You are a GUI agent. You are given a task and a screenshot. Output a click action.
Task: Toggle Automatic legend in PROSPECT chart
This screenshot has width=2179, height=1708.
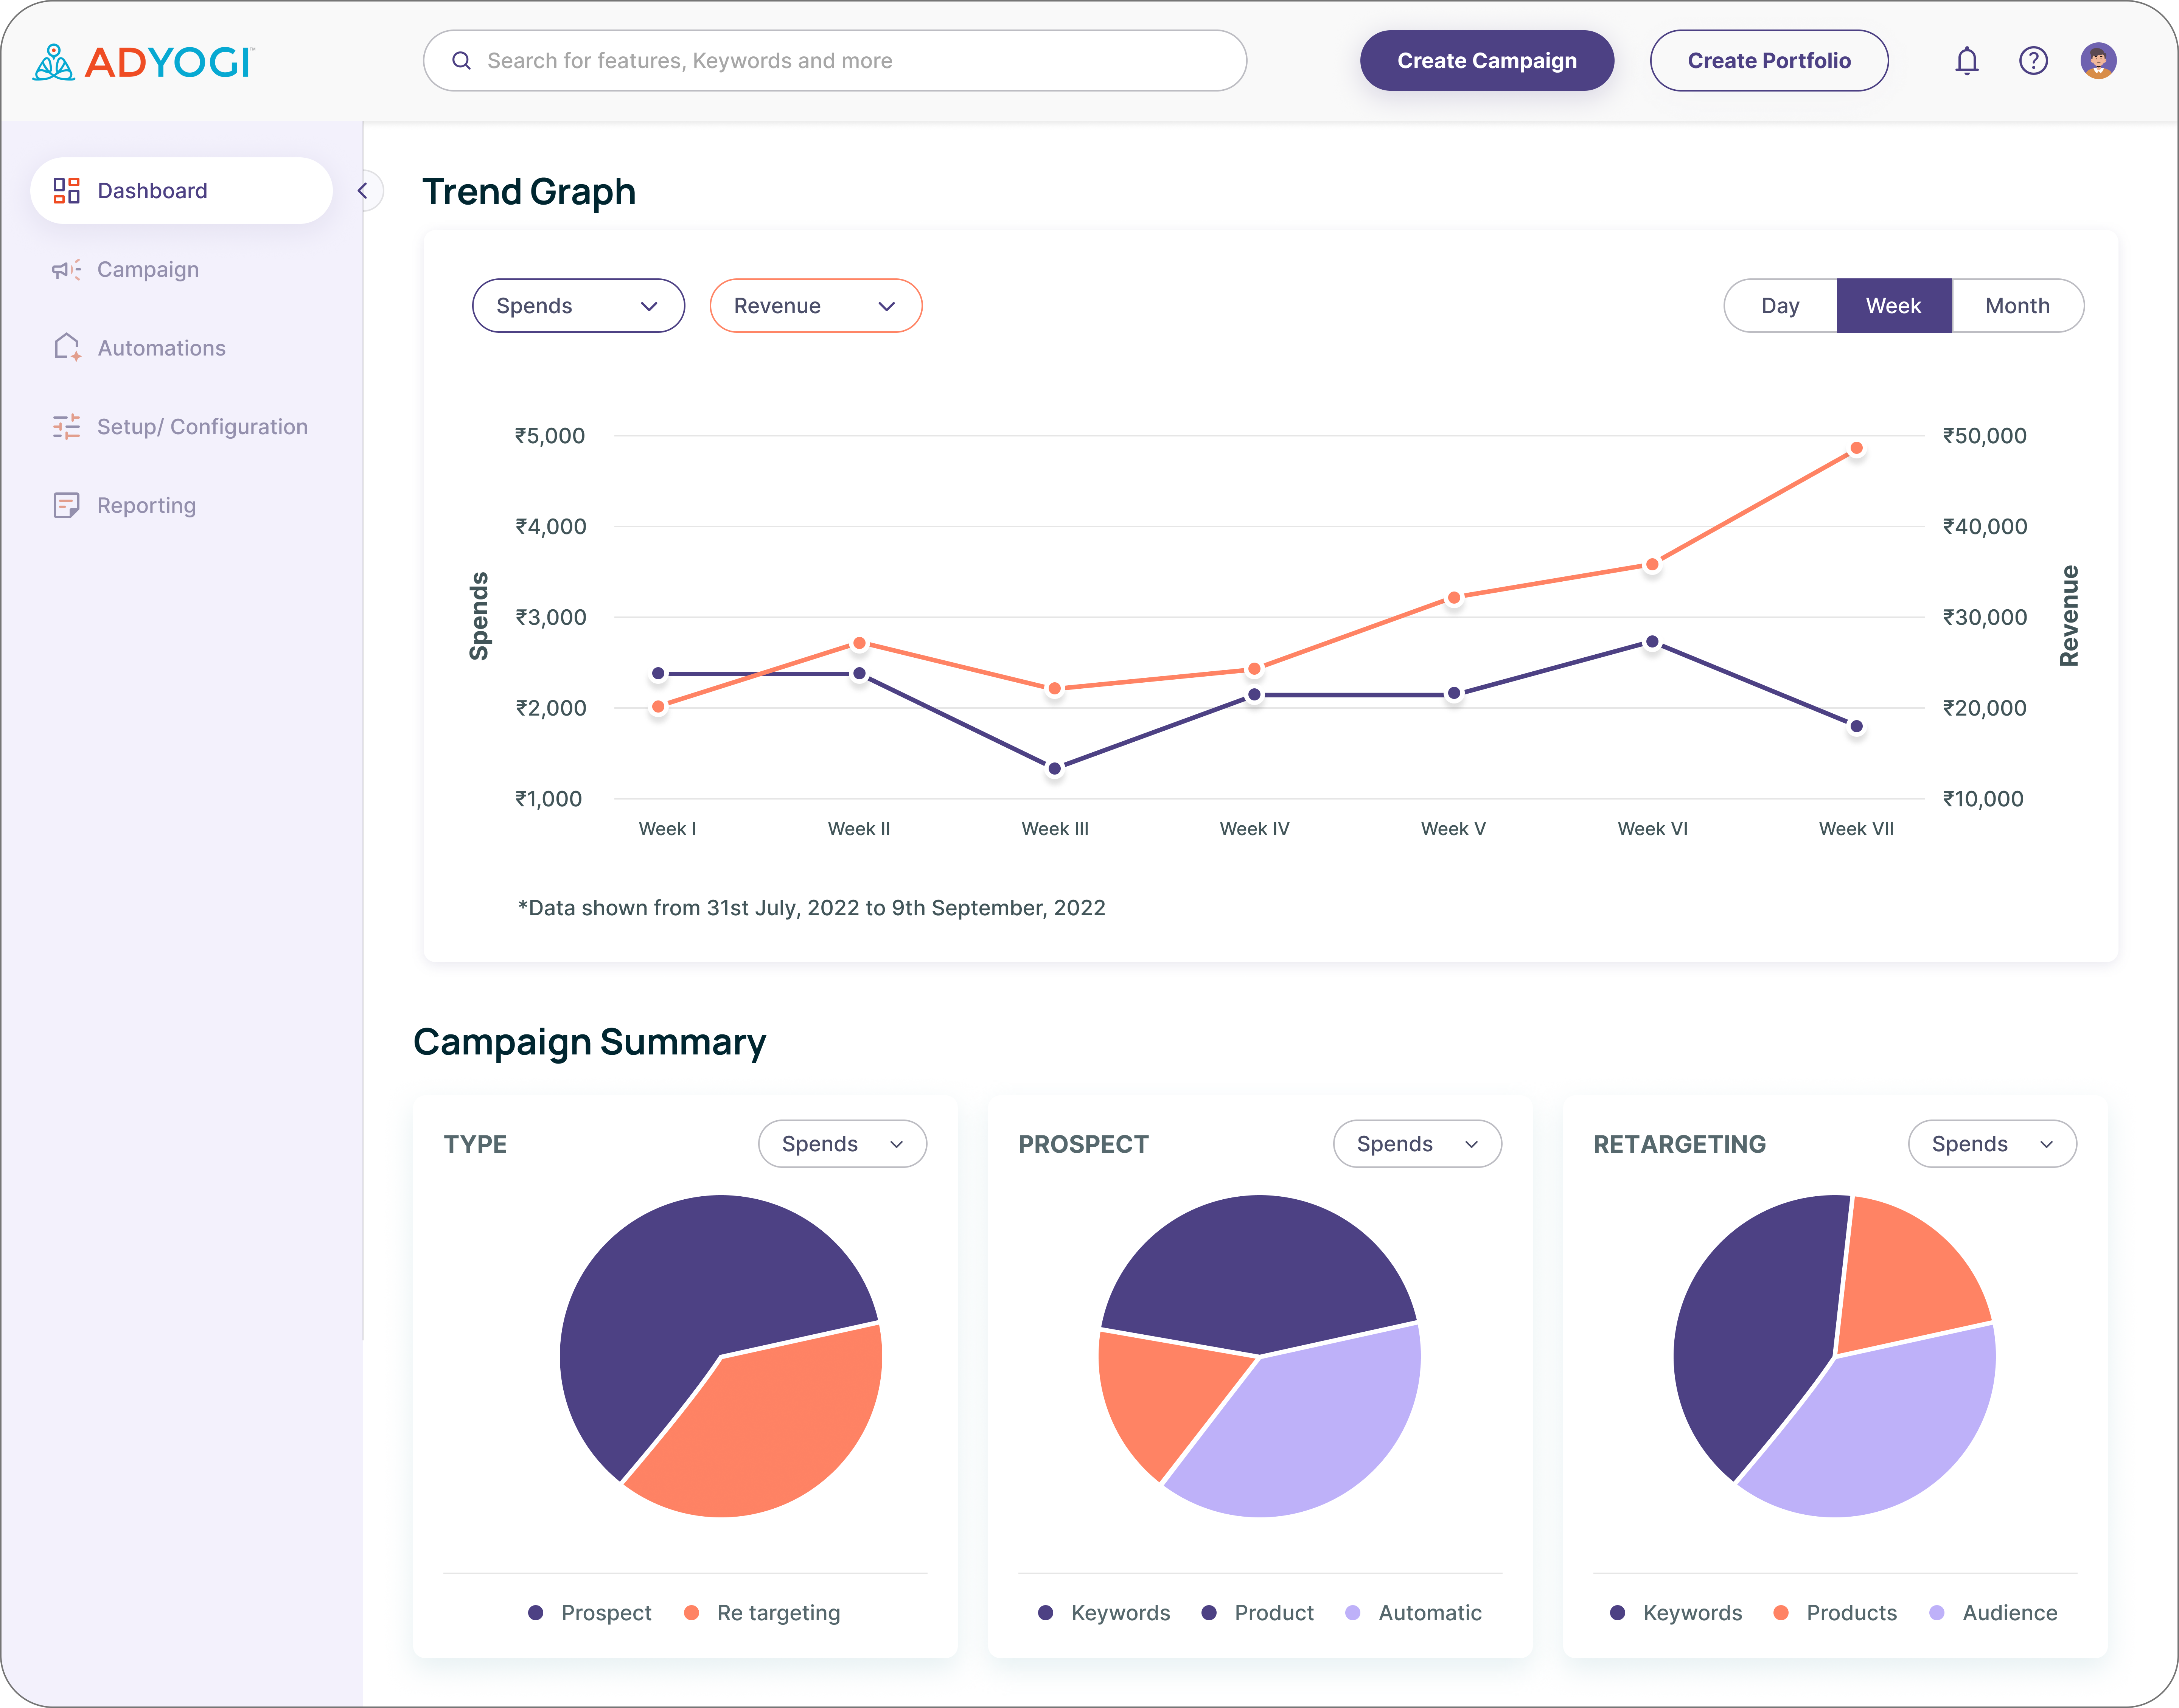click(x=1414, y=1613)
